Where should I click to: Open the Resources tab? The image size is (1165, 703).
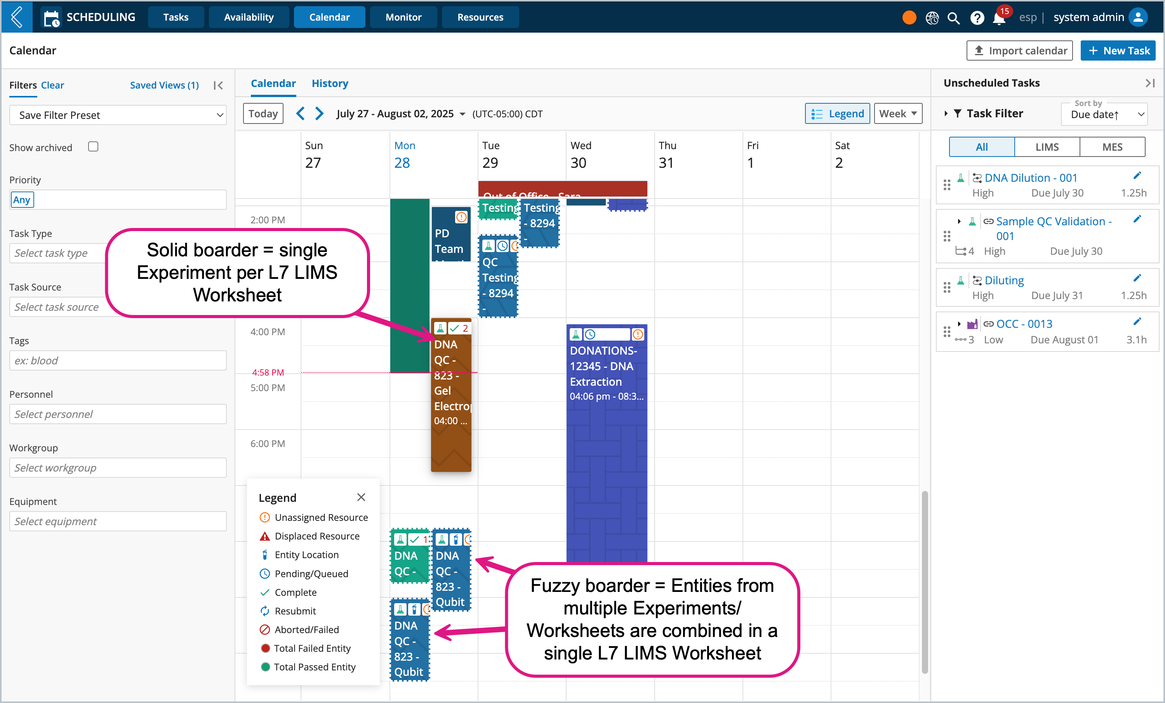point(480,17)
